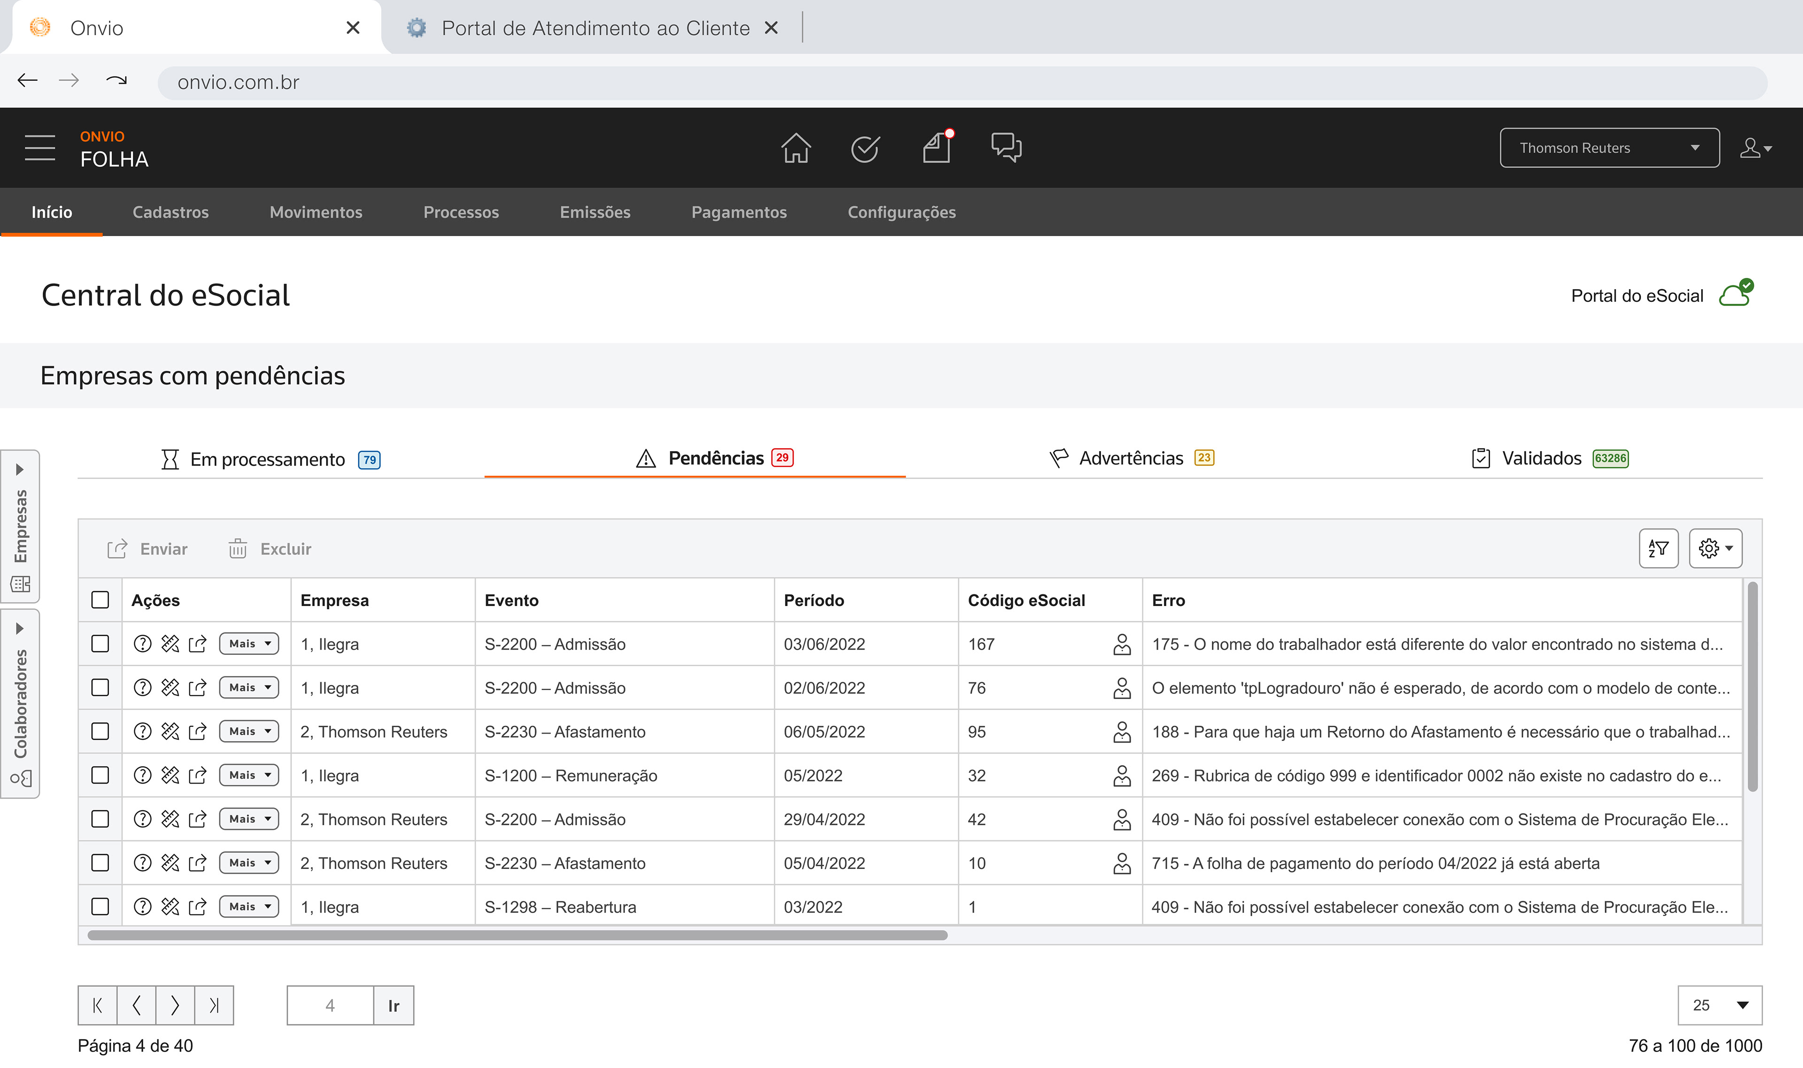The height and width of the screenshot is (1068, 1803).
Task: Open the Movimentos menu
Action: tap(316, 212)
